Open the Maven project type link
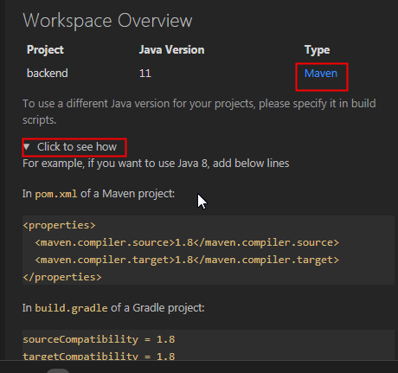The width and height of the screenshot is (398, 373). click(321, 74)
